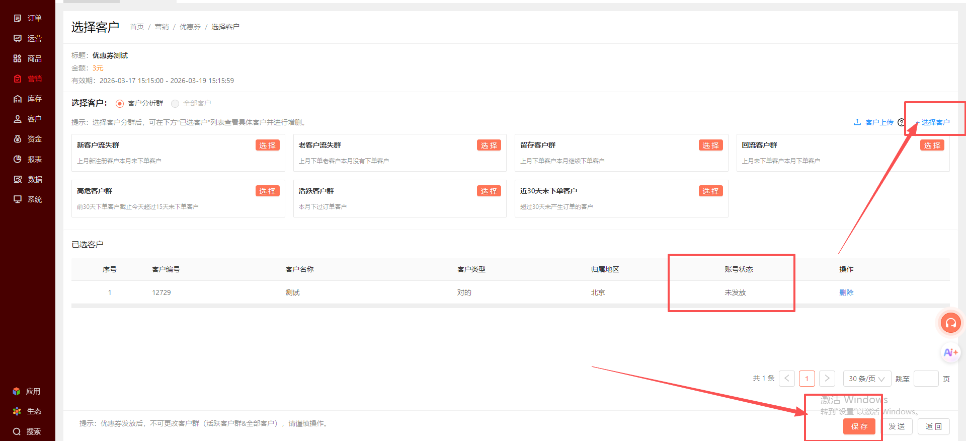Open the 商品 products sidebar icon
Viewport: 966px width, 441px height.
[x=18, y=58]
